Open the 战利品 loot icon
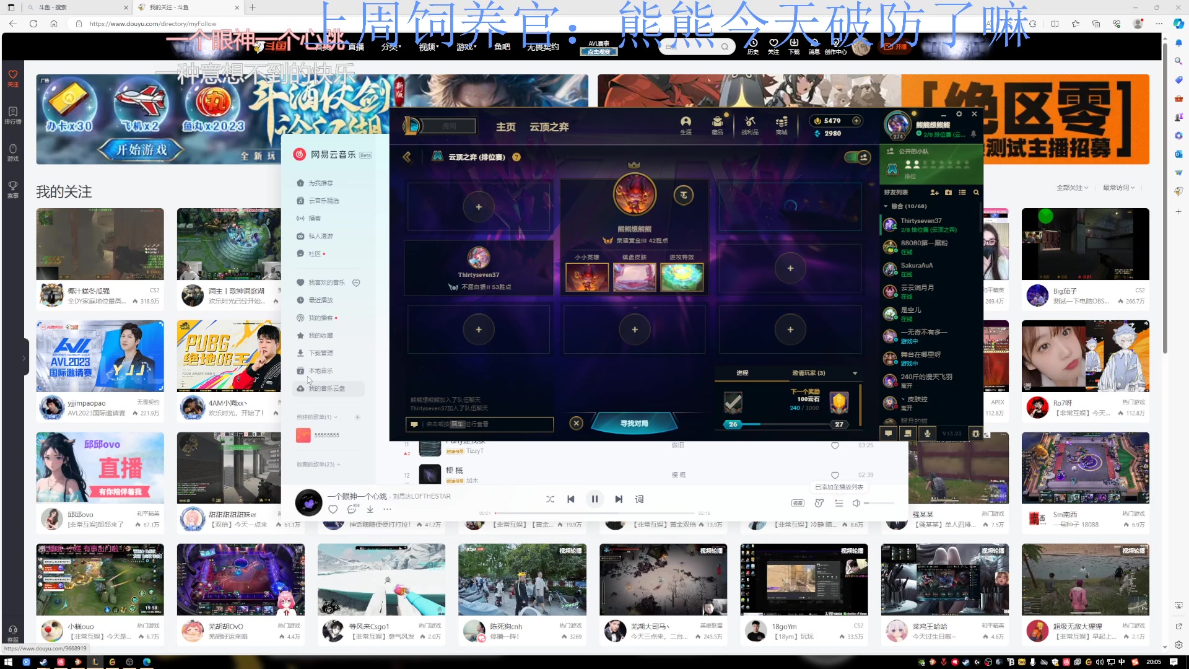The image size is (1189, 669). pos(750,125)
